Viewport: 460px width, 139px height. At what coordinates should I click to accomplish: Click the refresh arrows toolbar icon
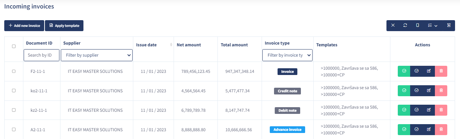[405, 25]
